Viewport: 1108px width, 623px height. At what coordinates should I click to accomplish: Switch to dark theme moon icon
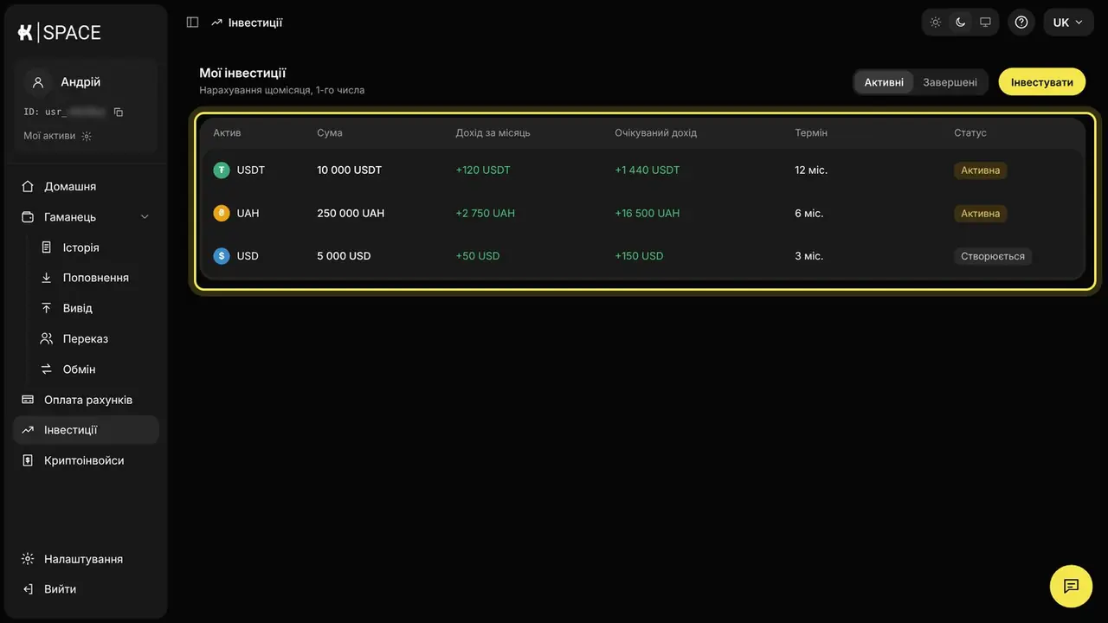pos(960,22)
